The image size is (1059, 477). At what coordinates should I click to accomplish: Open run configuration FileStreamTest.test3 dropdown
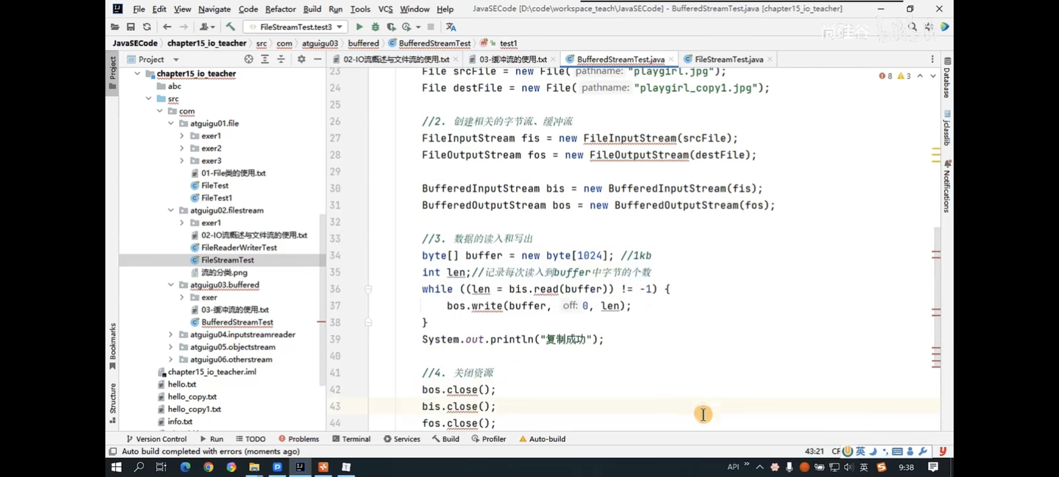[296, 27]
